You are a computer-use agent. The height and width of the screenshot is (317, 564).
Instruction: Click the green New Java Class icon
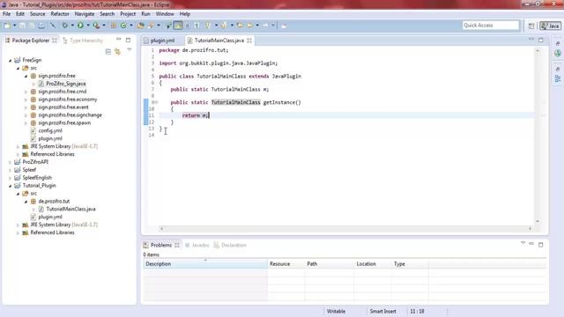[123, 26]
